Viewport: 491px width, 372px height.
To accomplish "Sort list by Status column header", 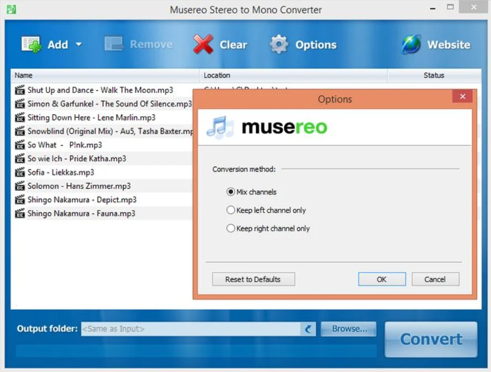I will [x=434, y=76].
